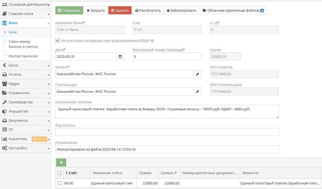Click Распечатать to print the document

tap(148, 11)
